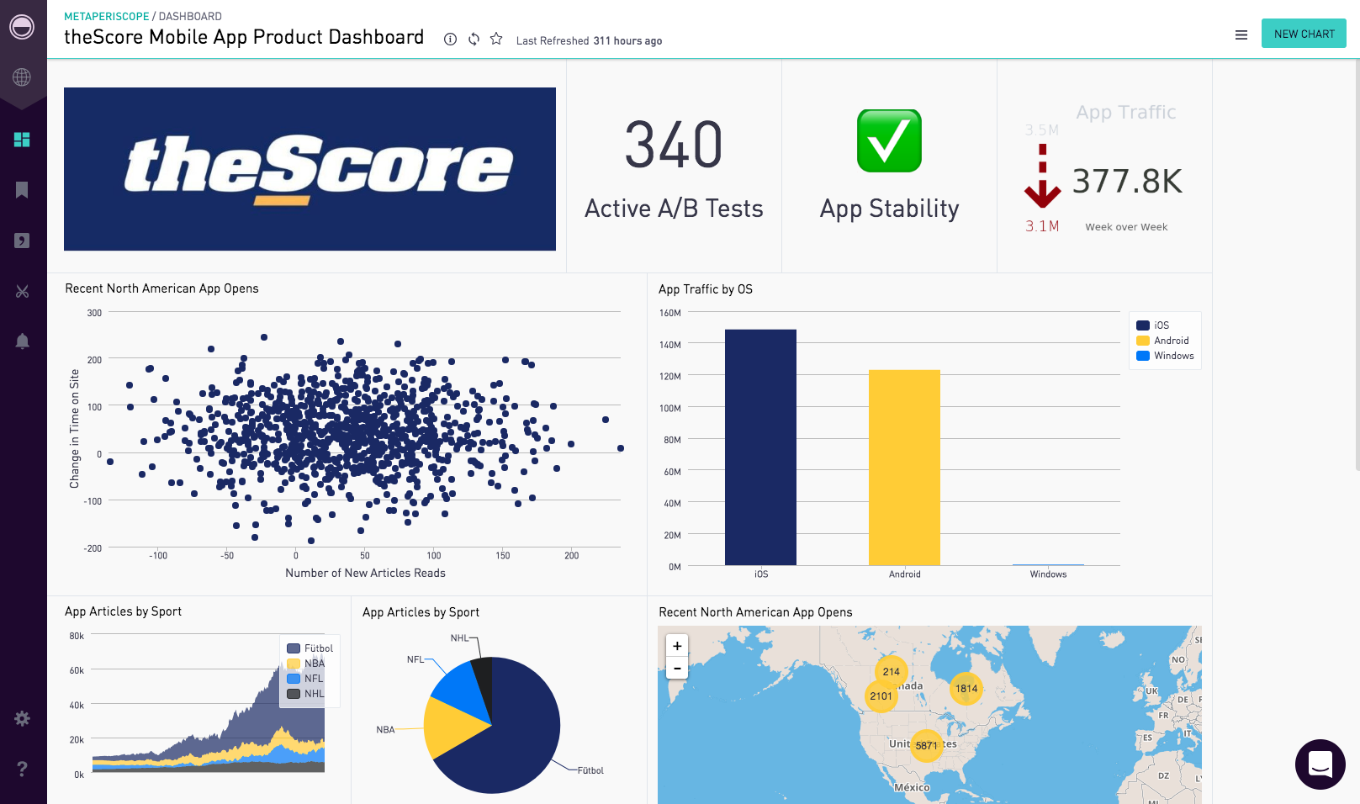This screenshot has height=804, width=1360.
Task: Create a chart with the NEW CHART button
Action: coord(1304,34)
